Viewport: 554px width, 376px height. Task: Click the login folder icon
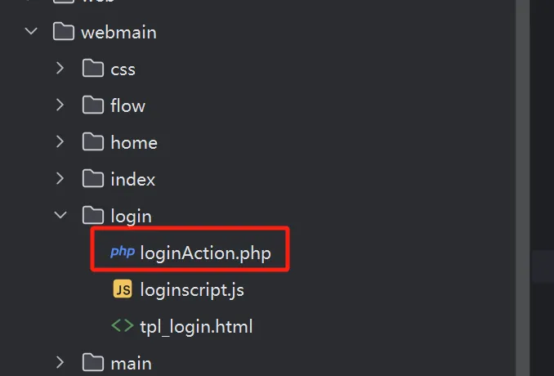pos(93,215)
